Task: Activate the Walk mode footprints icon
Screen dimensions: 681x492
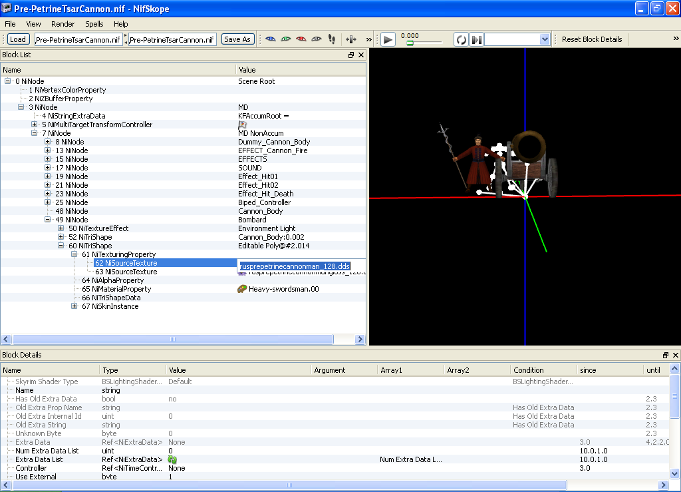Action: [332, 39]
